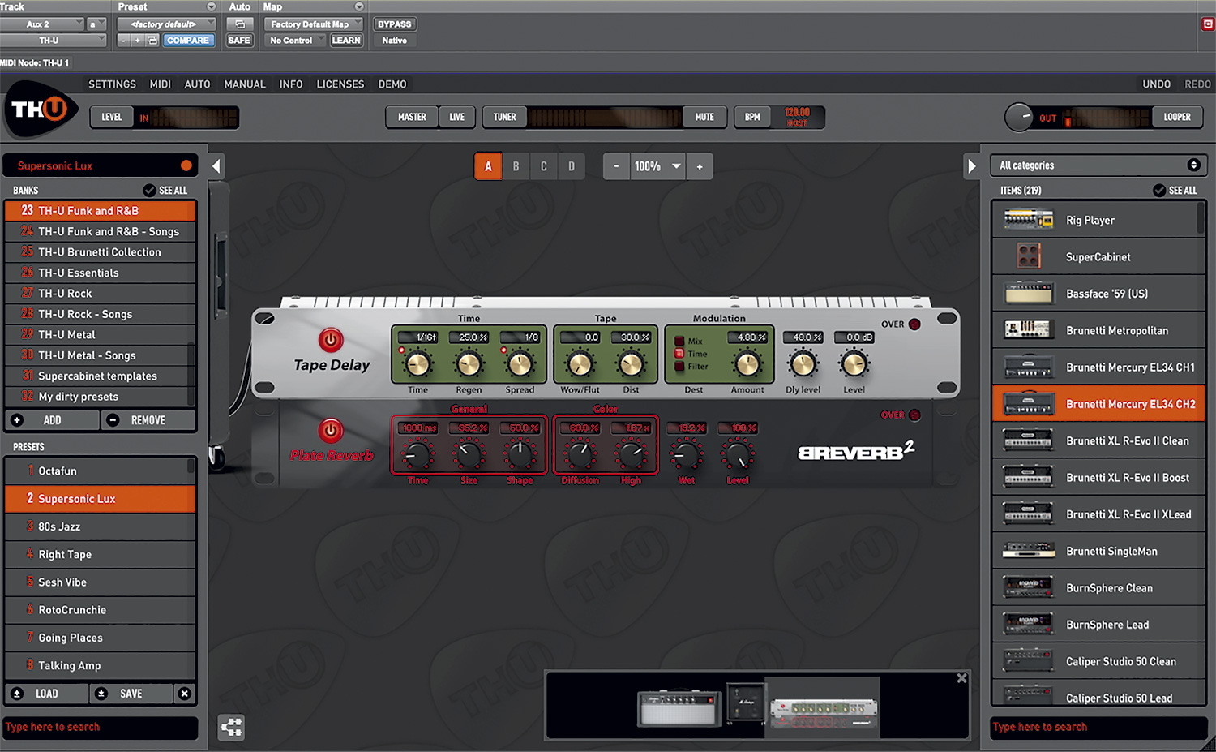
Task: Click the LEARN button
Action: [346, 40]
